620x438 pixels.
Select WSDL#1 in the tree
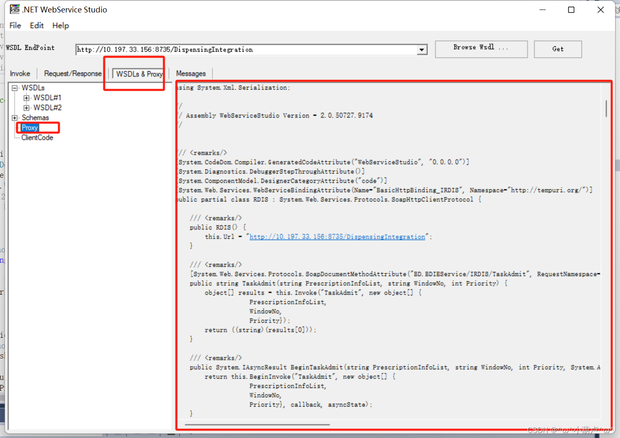pyautogui.click(x=47, y=98)
